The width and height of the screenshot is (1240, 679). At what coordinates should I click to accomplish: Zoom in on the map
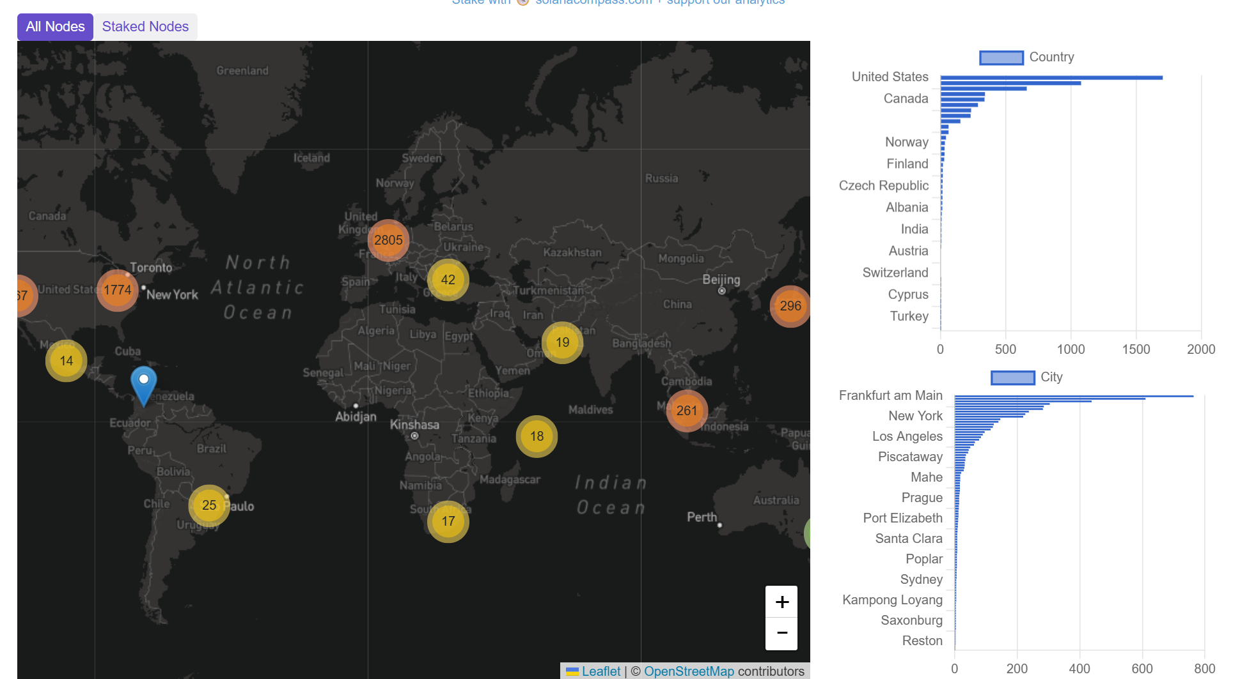click(x=781, y=601)
